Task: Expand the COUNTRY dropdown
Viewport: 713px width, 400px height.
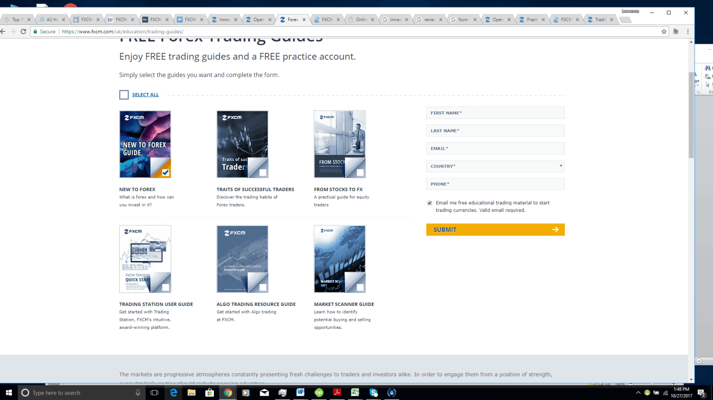Action: coord(495,166)
